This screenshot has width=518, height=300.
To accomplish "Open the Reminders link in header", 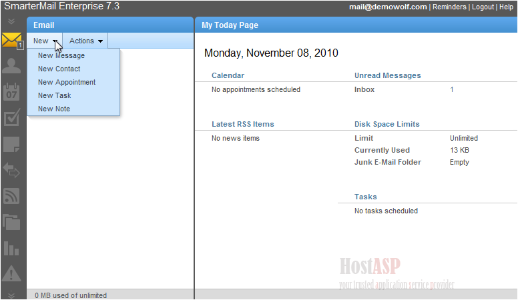I will 449,7.
